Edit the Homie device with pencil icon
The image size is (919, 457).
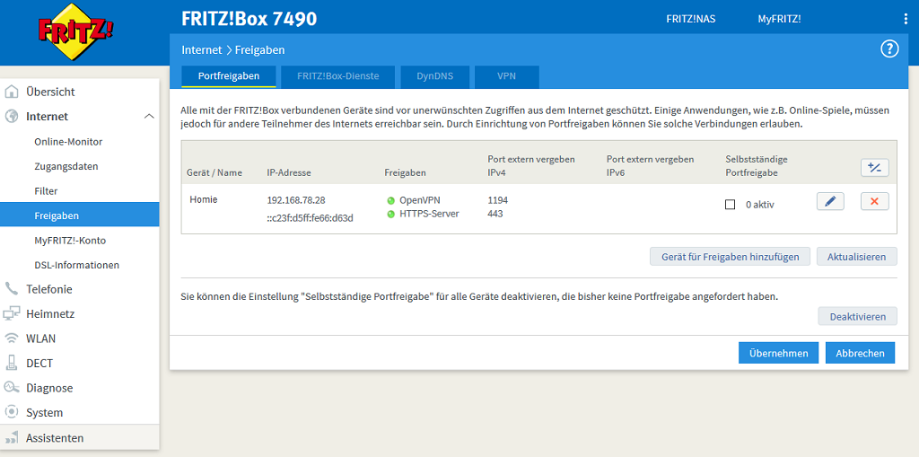tap(830, 201)
